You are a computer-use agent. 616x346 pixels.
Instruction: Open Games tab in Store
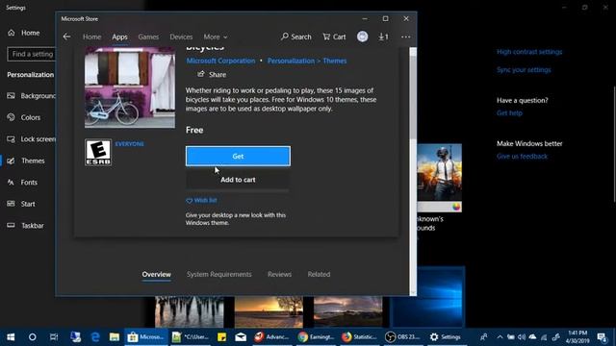click(x=148, y=37)
